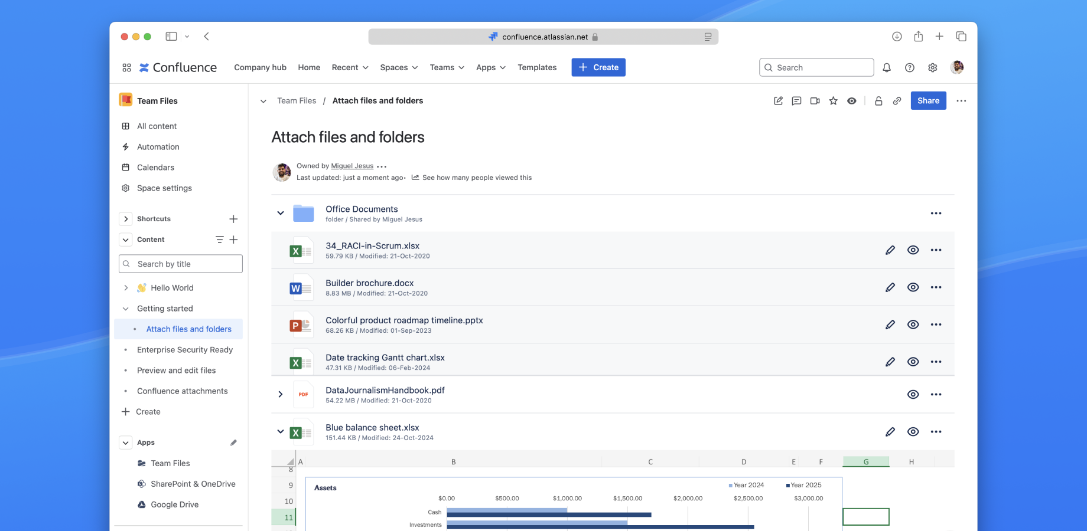Open Miguel Jesus owner profile link
Viewport: 1087px width, 531px height.
(352, 166)
